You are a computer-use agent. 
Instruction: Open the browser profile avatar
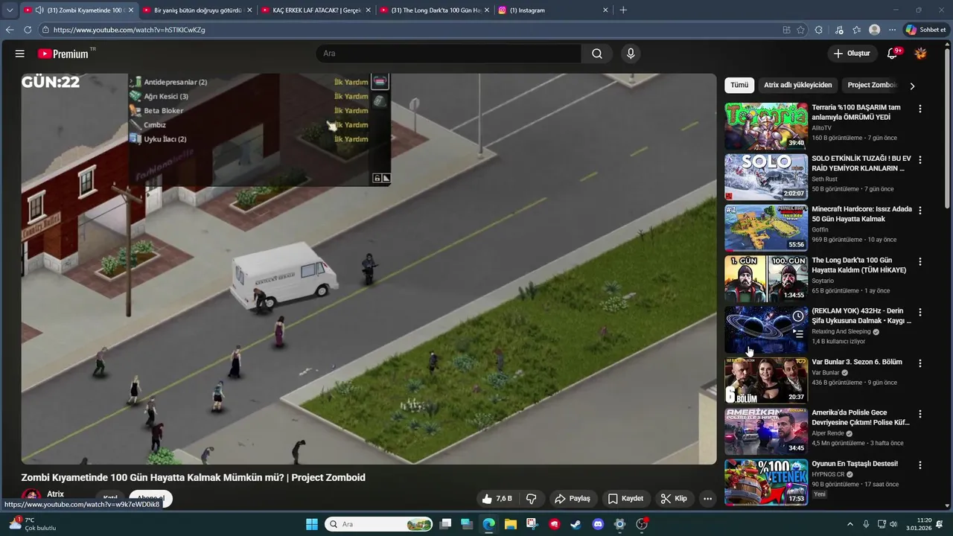click(x=874, y=30)
